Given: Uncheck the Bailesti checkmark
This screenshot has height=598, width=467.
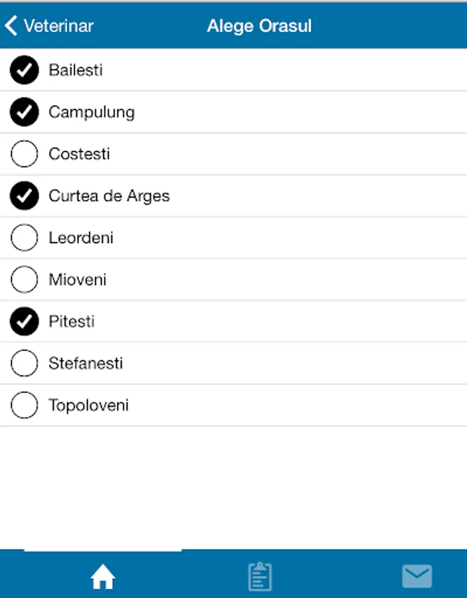Looking at the screenshot, I should coord(25,70).
